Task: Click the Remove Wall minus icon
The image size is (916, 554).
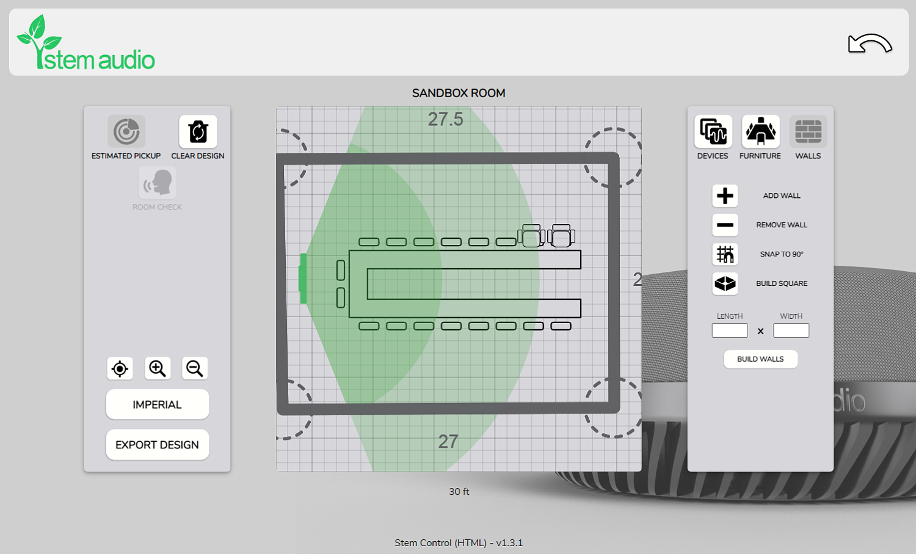Action: pos(725,225)
